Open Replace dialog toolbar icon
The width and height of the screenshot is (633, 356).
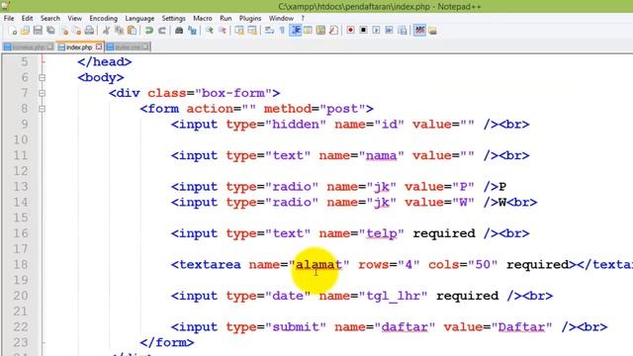[192, 31]
